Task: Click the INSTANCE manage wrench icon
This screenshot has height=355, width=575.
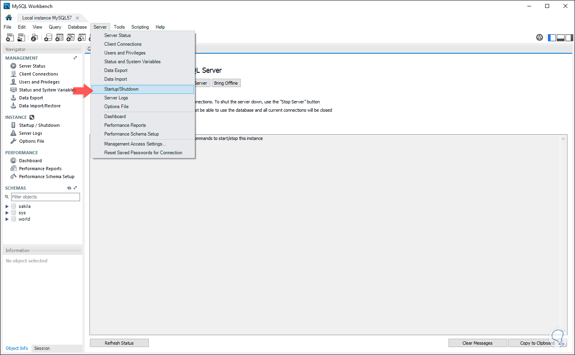Action: pyautogui.click(x=32, y=117)
